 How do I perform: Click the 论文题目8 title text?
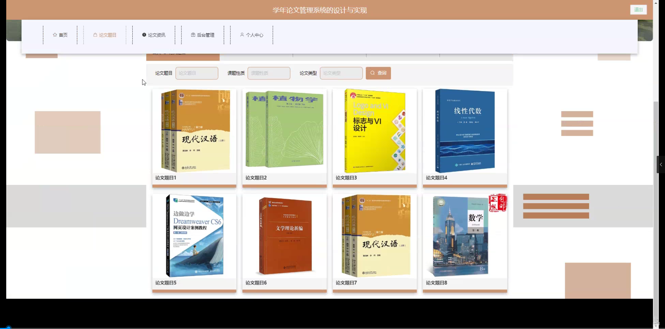pyautogui.click(x=436, y=283)
